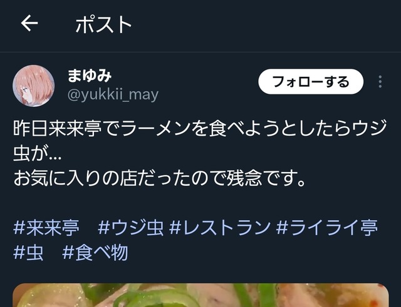
Task: Click the blank gap between post text and hashtags
Action: coord(200,203)
